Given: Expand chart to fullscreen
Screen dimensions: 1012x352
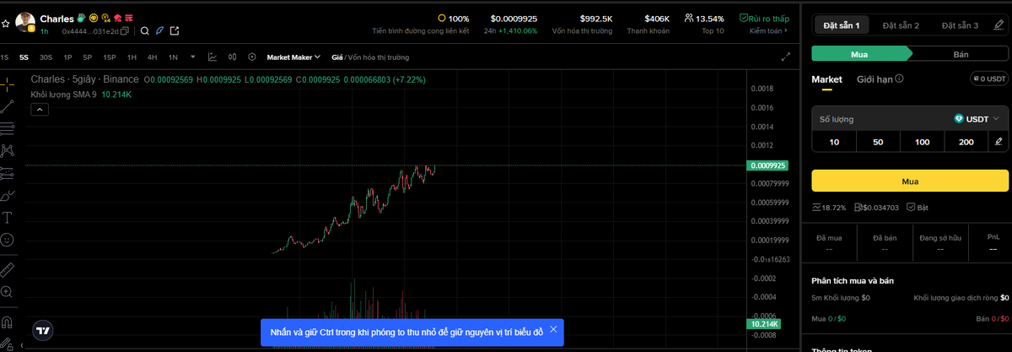Looking at the screenshot, I should point(786,57).
